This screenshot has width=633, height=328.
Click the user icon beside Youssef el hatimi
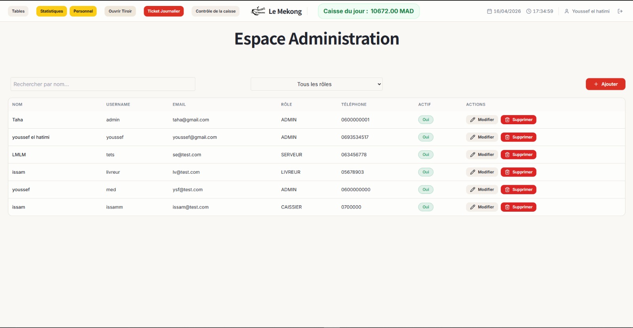click(x=567, y=11)
